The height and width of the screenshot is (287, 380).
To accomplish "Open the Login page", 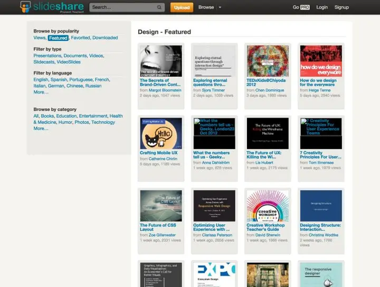I will point(322,7).
